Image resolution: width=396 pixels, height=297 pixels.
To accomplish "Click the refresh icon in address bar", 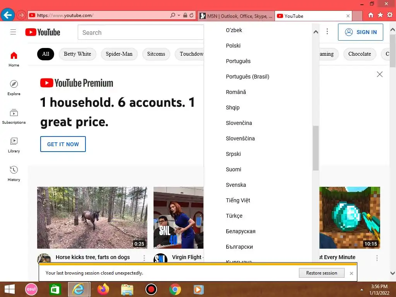I will pyautogui.click(x=191, y=15).
